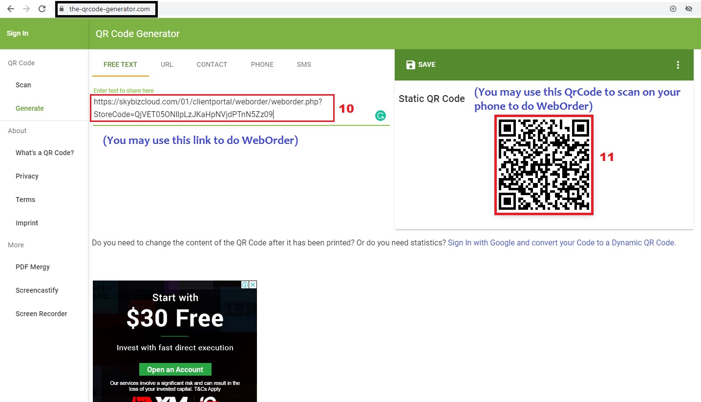
Task: Click the generated QR code image
Action: [543, 164]
